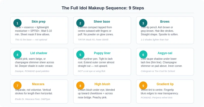This screenshot has width=204, height=107.
Task: Select the number 5 Puppy liner badge
Action: tap(80, 55)
